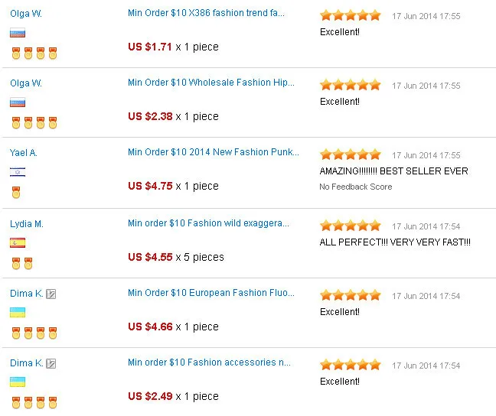
Task: Open the European Fashion Fluo... product link
Action: 208,293
